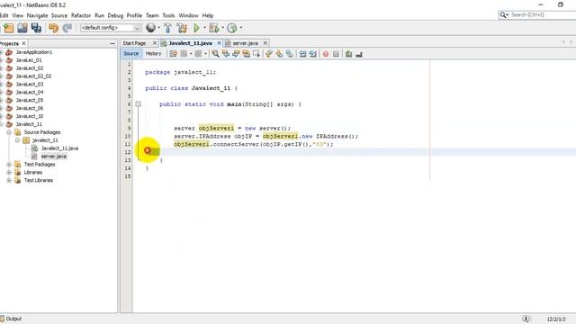
Task: Jump to previous bookmark icon
Action: [269, 54]
